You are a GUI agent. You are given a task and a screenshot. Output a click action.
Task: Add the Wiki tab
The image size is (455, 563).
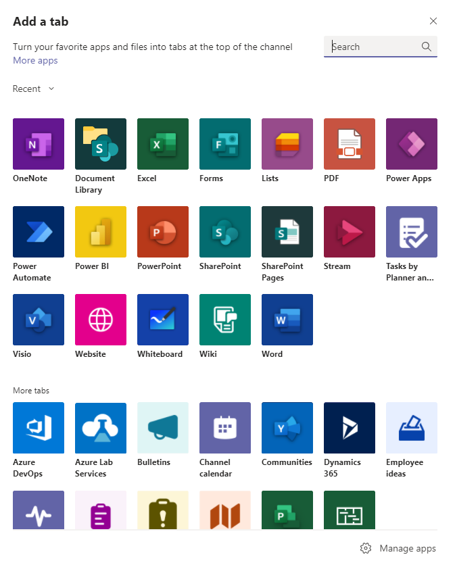click(x=225, y=320)
